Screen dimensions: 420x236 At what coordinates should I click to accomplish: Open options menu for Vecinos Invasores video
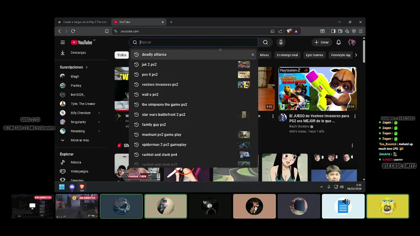click(x=355, y=116)
